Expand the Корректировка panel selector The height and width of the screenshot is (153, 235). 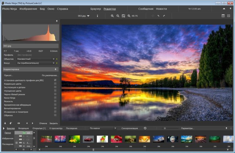click(x=30, y=69)
